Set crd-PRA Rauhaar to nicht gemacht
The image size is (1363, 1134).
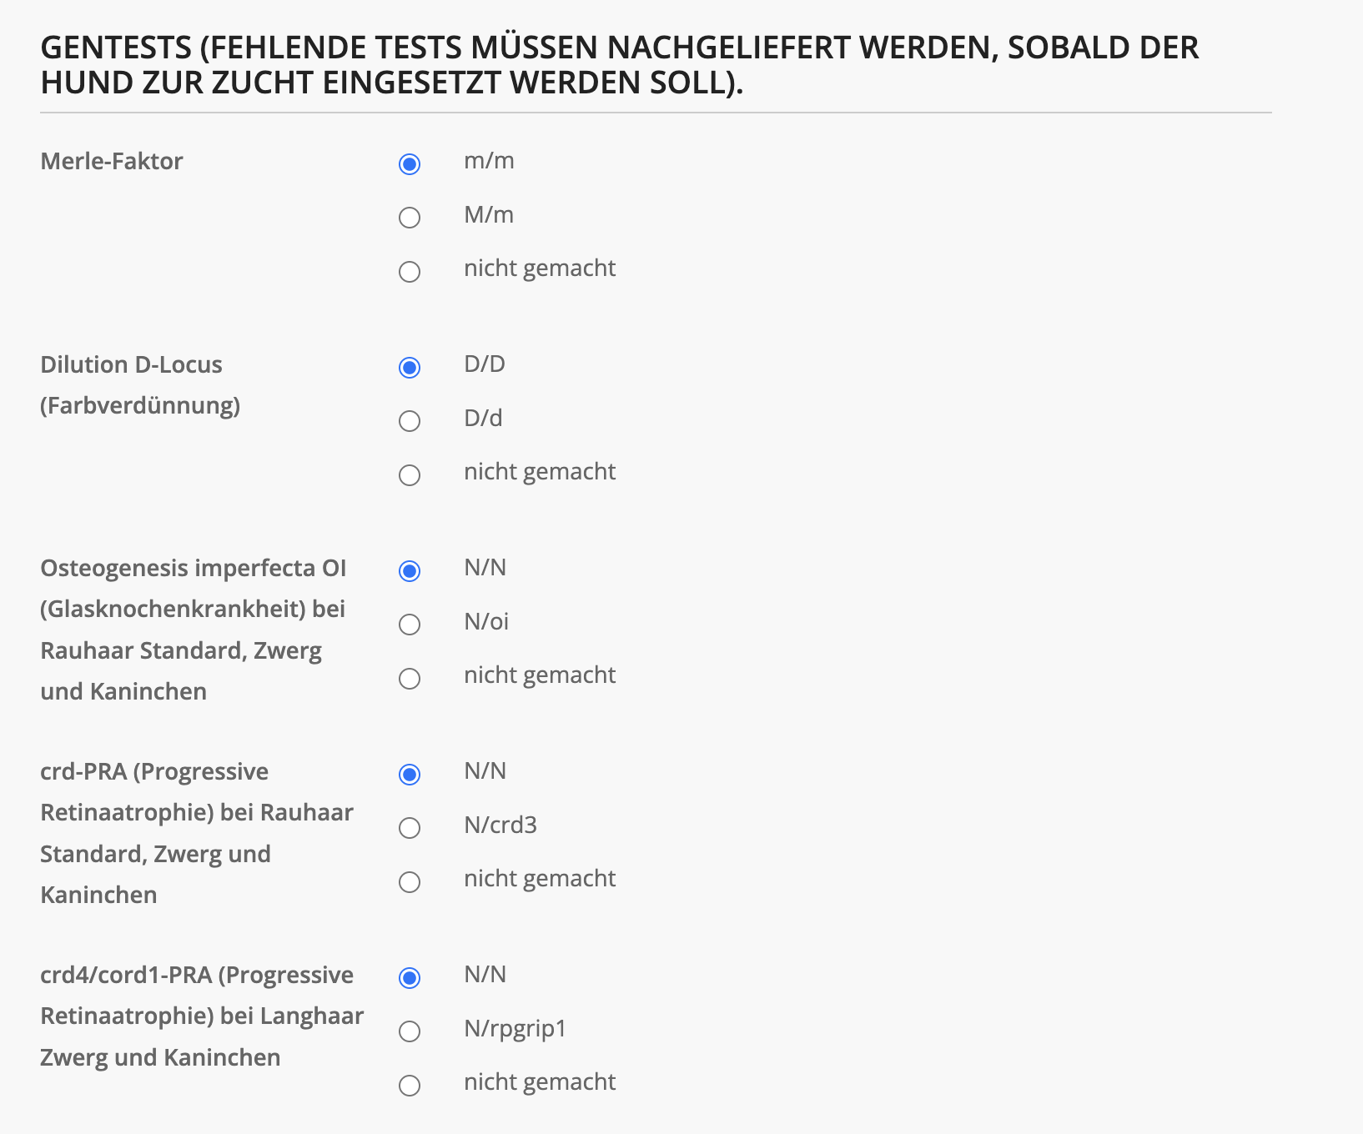coord(409,882)
